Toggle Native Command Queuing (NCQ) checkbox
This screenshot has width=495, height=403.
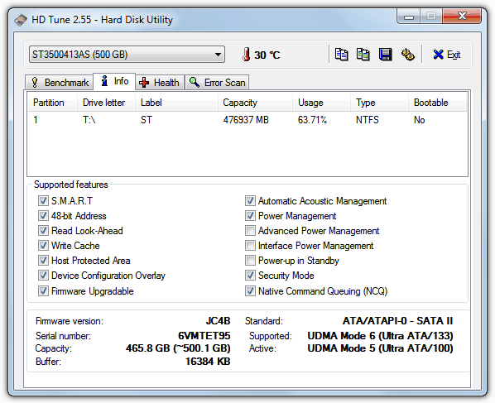pyautogui.click(x=250, y=290)
